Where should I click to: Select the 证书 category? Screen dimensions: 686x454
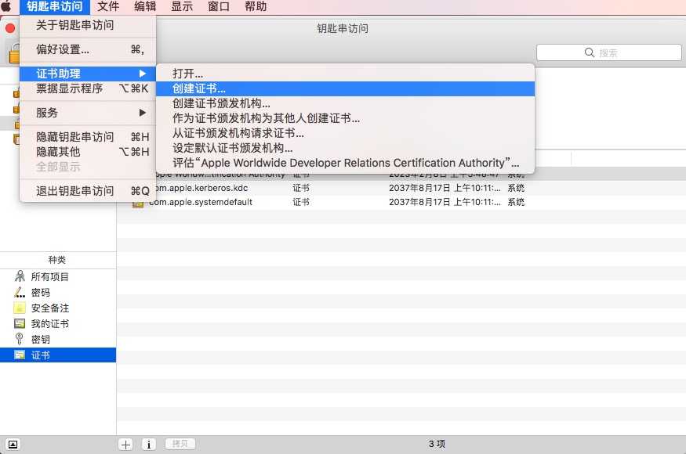(58, 355)
